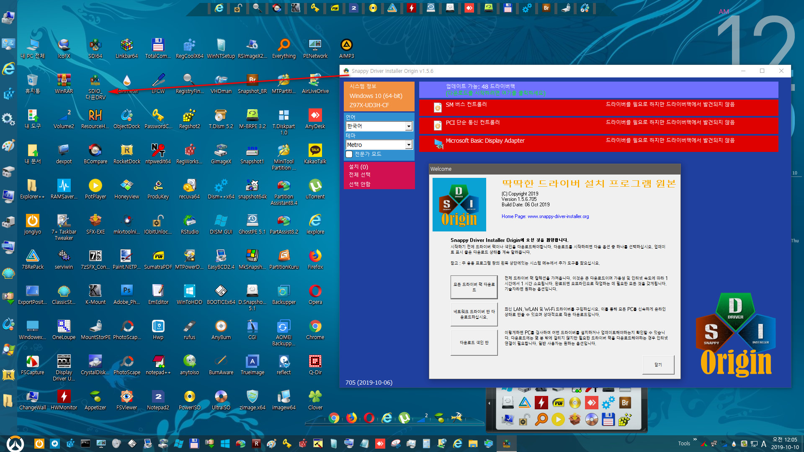This screenshot has width=804, height=452.
Task: Click the KakaoTalk desktop icon
Action: point(315,154)
